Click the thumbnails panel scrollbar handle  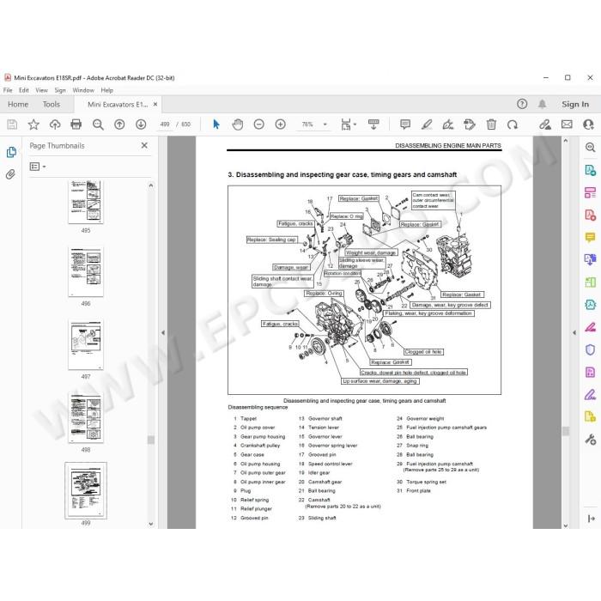point(151,440)
